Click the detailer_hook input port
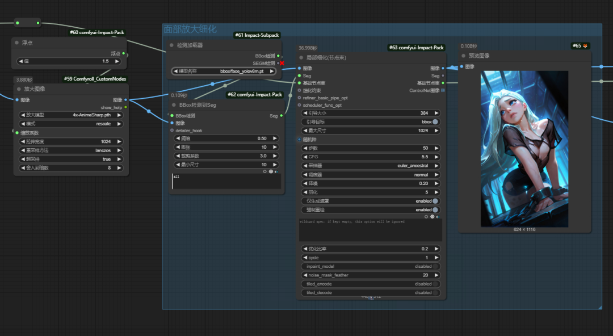Screen dimensions: 613x336 pos(172,131)
